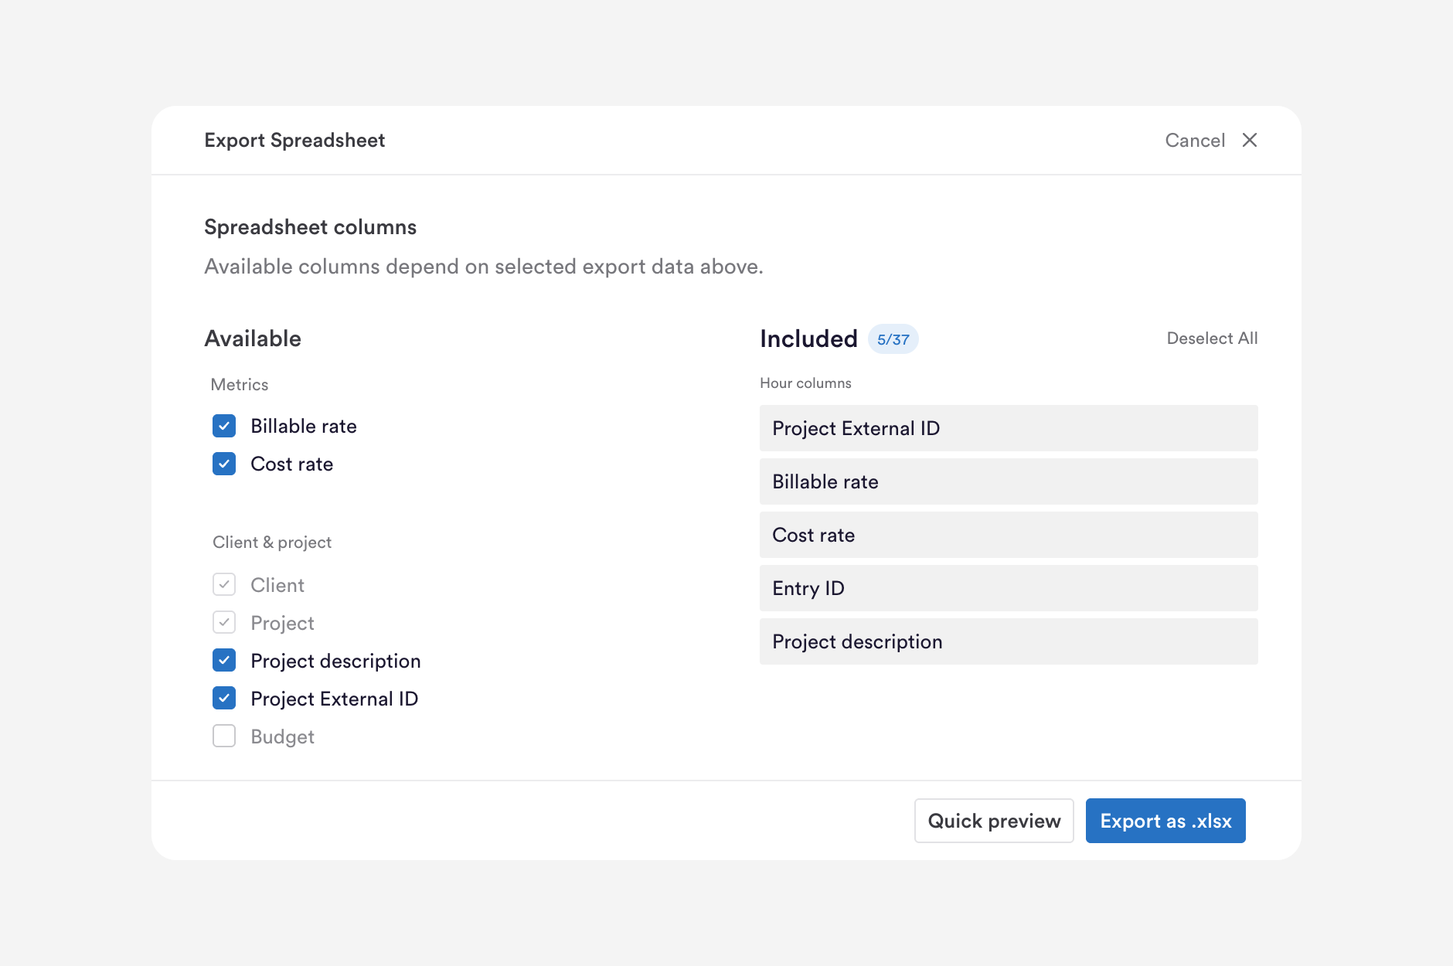Viewport: 1453px width, 966px height.
Task: Select the Billable rate included column row
Action: click(1009, 481)
